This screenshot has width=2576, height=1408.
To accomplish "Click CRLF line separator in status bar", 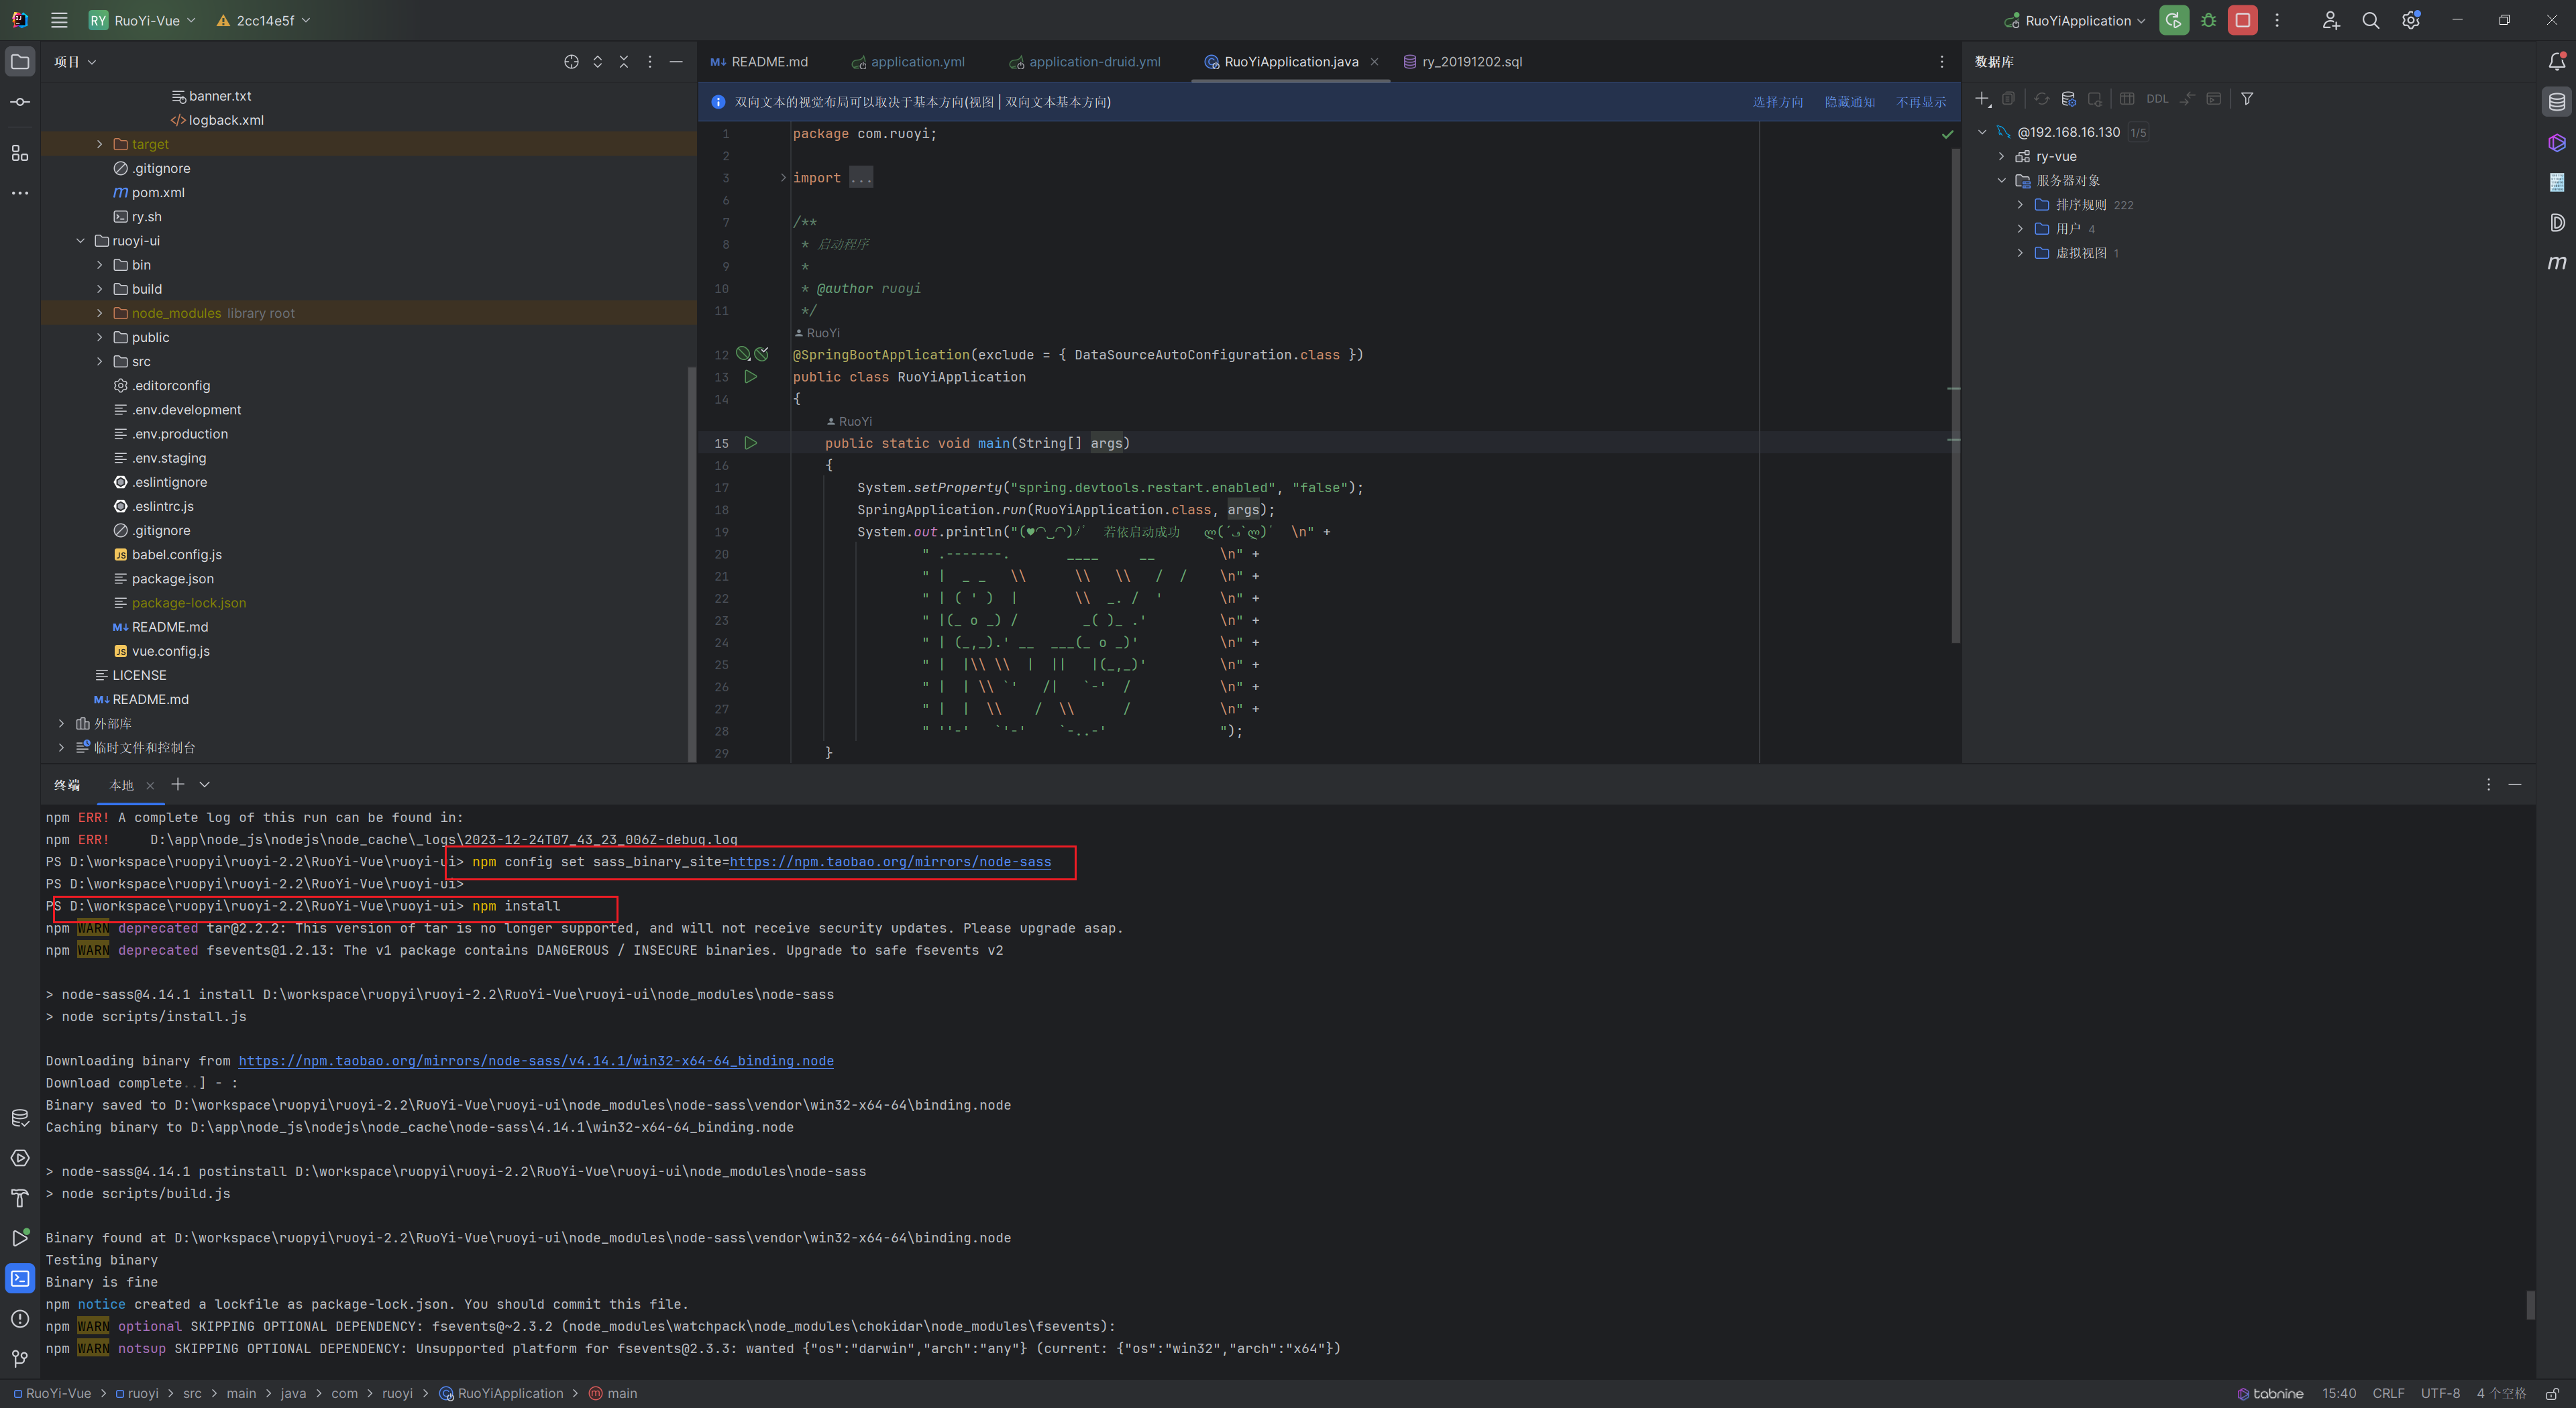I will (2388, 1393).
